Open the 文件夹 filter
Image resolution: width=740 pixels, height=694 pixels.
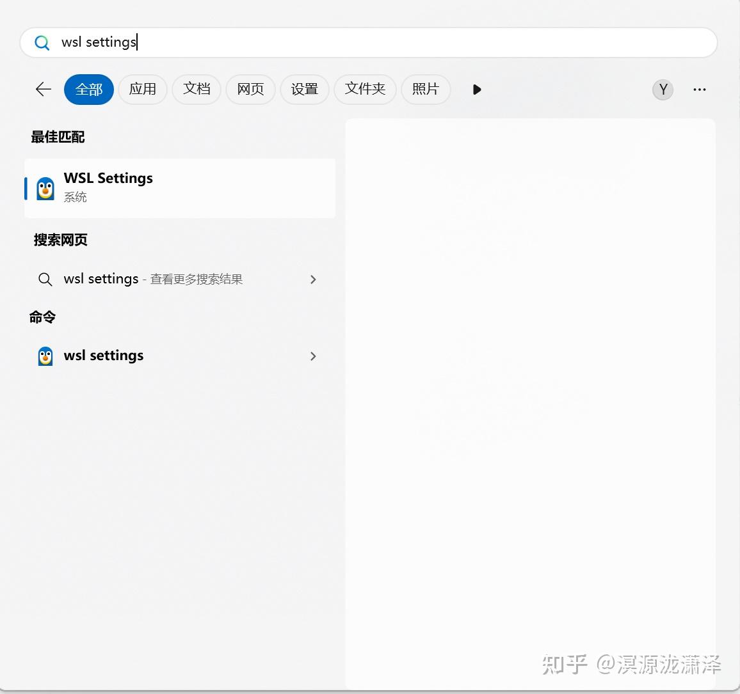[365, 90]
